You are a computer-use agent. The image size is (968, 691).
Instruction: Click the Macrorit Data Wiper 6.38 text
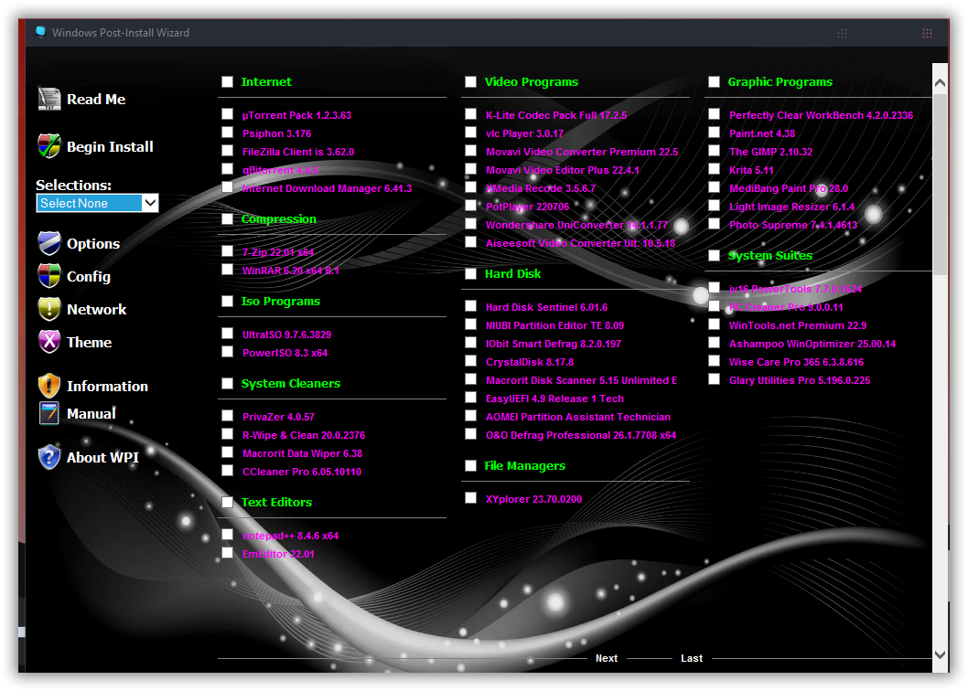tap(303, 453)
